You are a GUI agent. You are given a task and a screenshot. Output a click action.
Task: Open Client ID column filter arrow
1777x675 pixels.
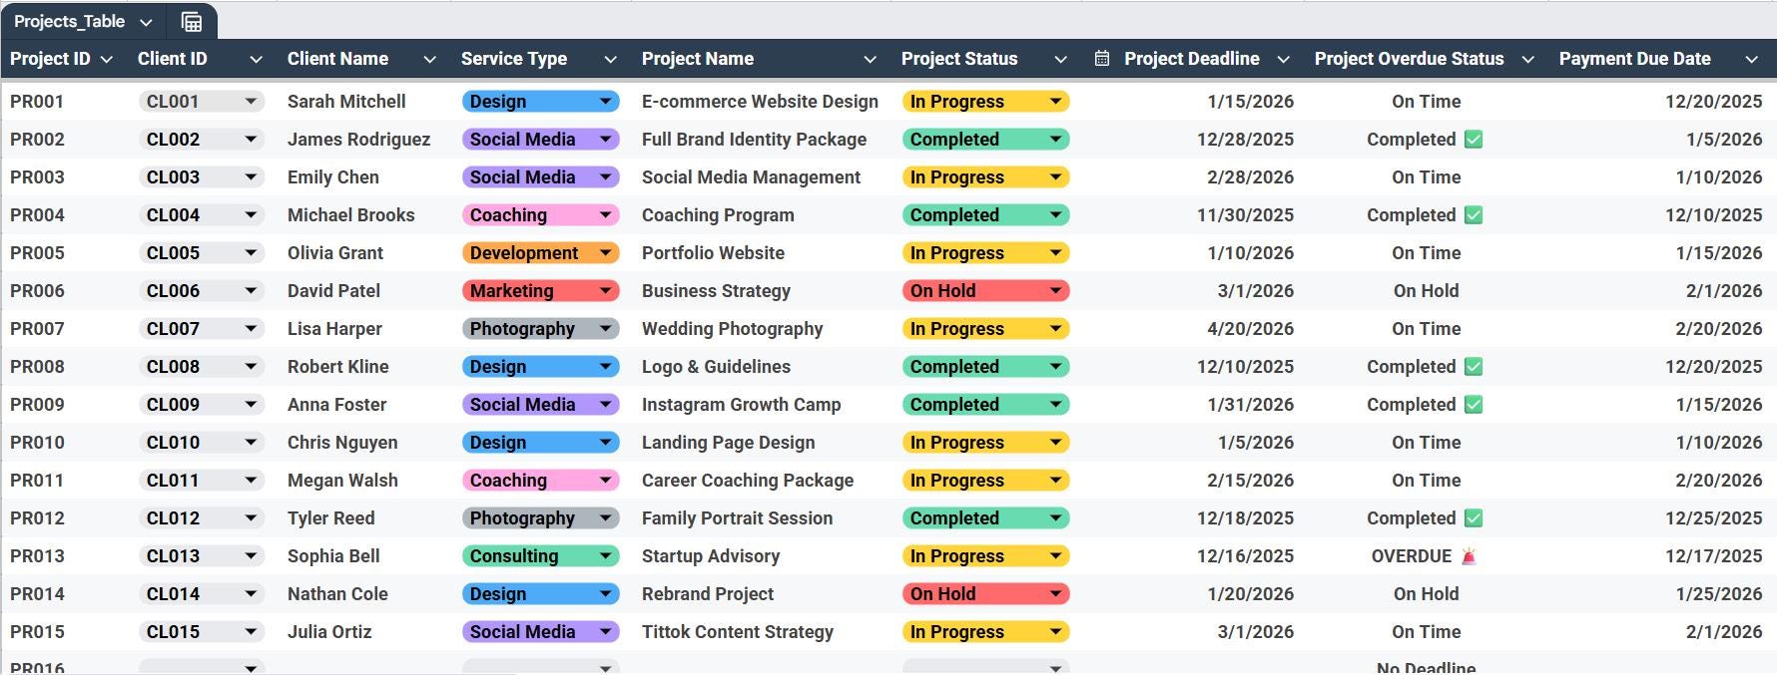point(256,60)
